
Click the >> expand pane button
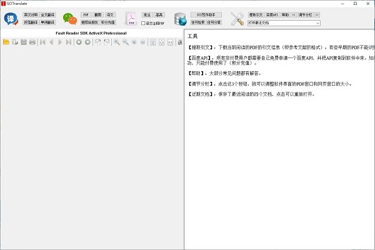[x=317, y=14]
